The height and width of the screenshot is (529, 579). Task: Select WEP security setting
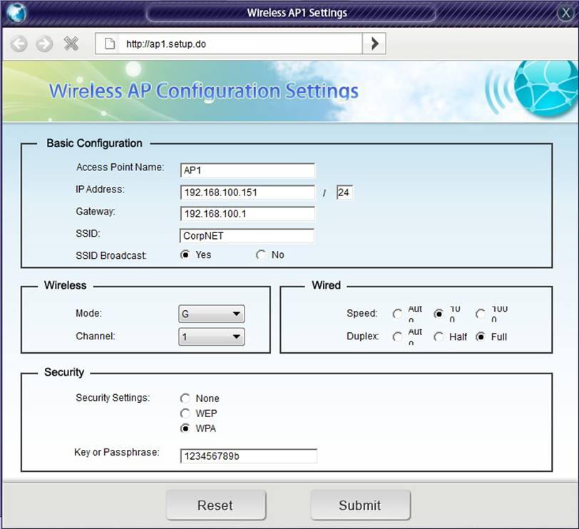(185, 414)
